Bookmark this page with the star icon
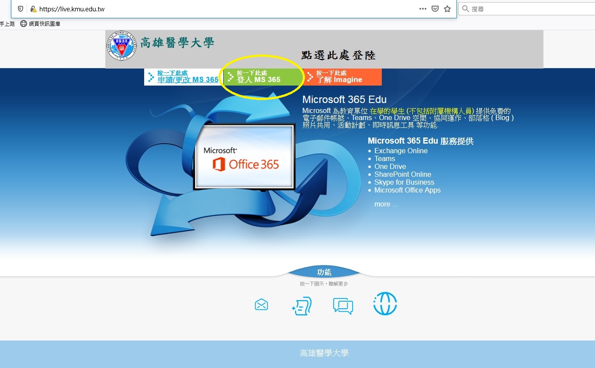 point(447,9)
